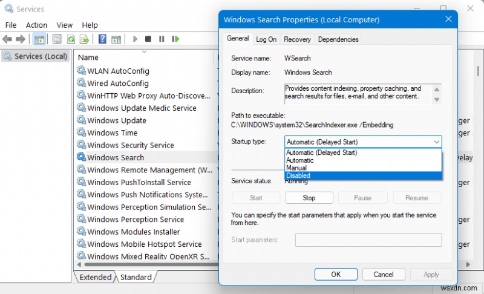Open the View menu
This screenshot has width=484, height=294.
pyautogui.click(x=65, y=25)
